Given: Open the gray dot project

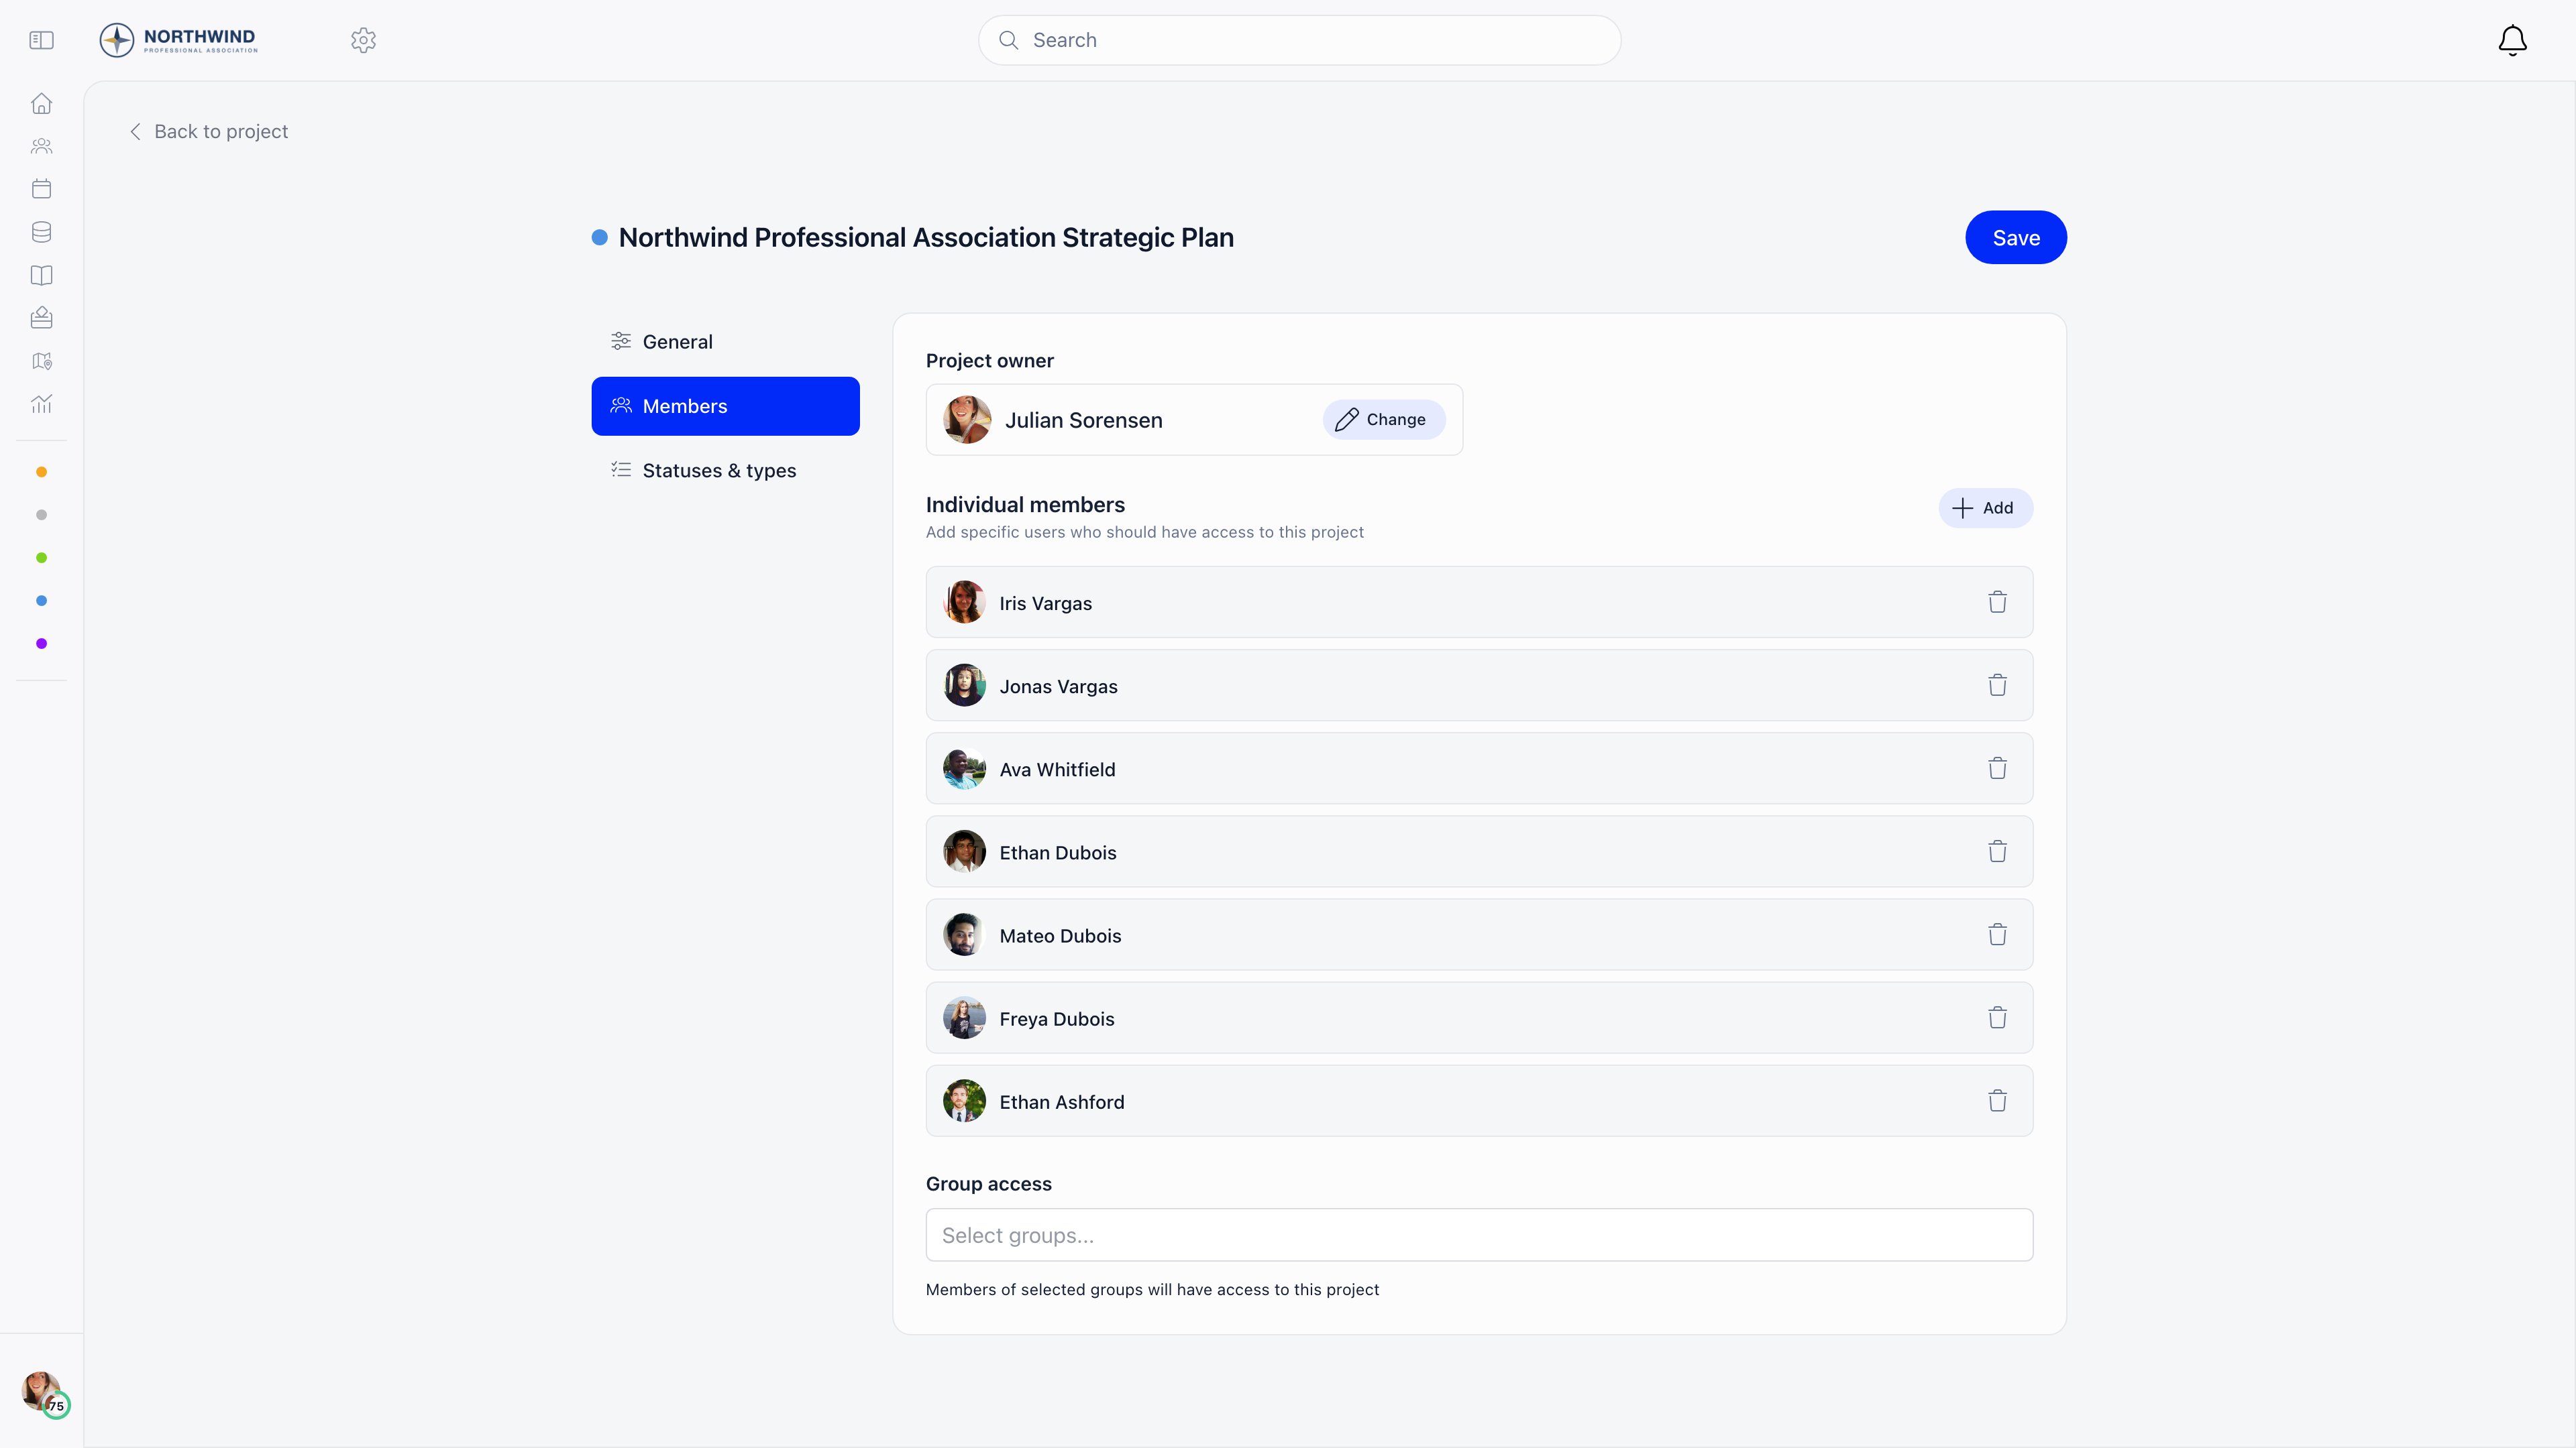Looking at the screenshot, I should [x=41, y=515].
